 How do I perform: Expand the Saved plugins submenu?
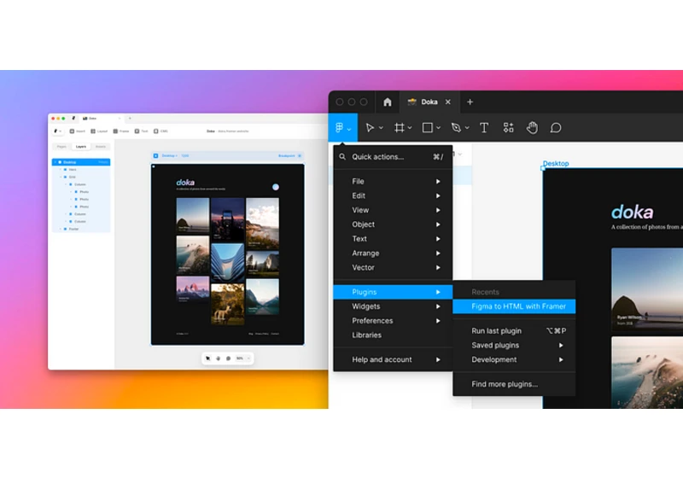pyautogui.click(x=514, y=345)
